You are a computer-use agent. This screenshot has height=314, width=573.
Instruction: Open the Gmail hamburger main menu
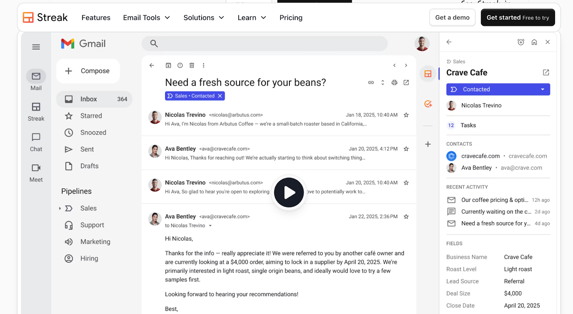tap(36, 47)
